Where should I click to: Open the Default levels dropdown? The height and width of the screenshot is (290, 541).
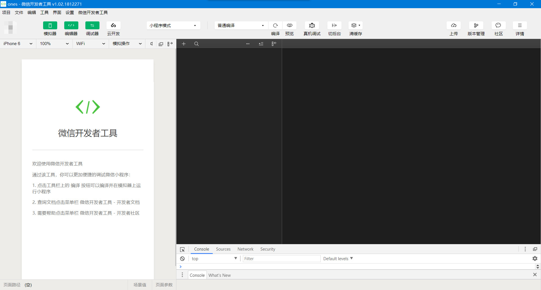coord(338,259)
